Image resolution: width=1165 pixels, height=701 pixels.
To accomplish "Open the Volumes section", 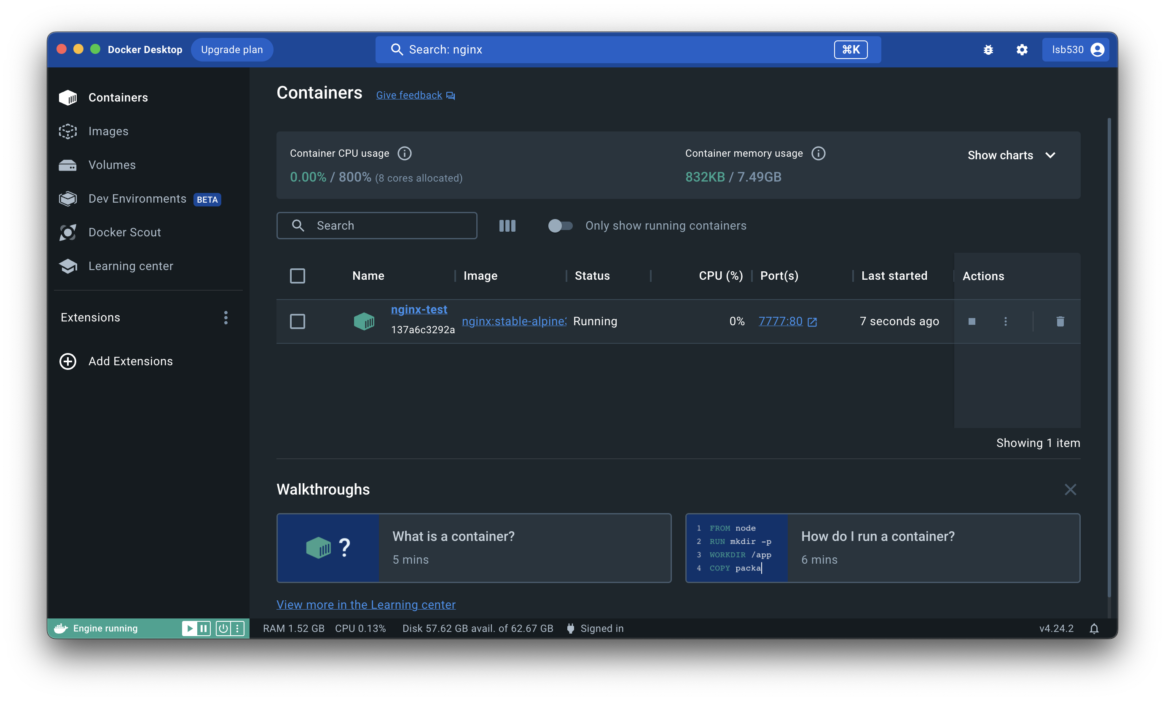I will click(x=112, y=165).
